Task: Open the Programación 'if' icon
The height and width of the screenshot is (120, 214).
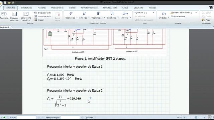Action: tap(98, 14)
